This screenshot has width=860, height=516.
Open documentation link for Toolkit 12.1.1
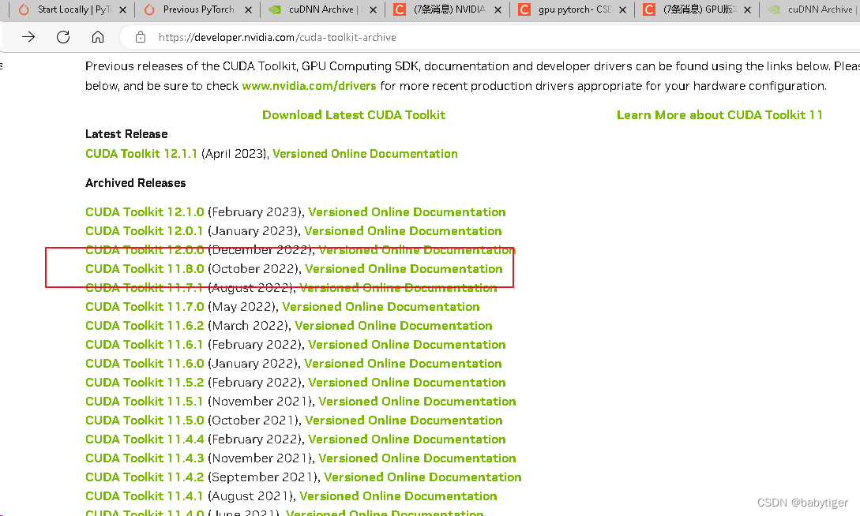(365, 154)
